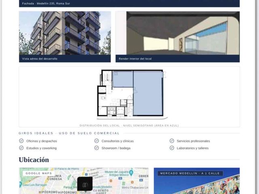
Task: Click the Giros ideales uso de suelo comercial heading
Action: [69, 133]
